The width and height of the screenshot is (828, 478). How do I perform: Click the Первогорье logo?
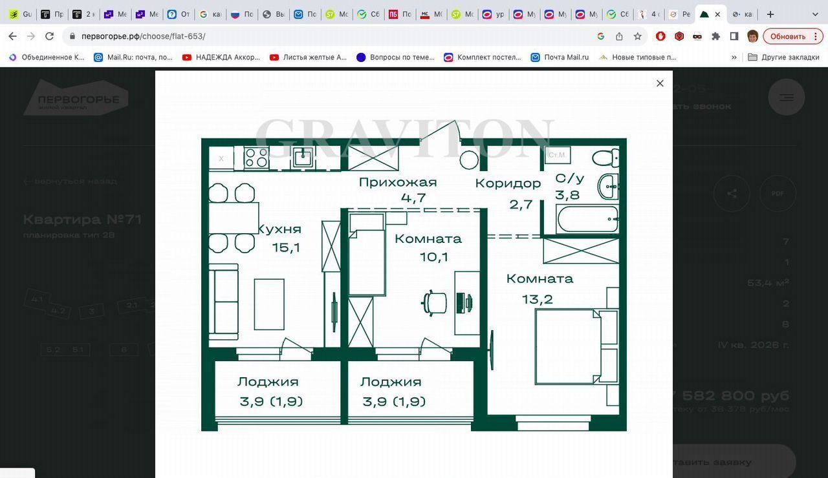(76, 98)
